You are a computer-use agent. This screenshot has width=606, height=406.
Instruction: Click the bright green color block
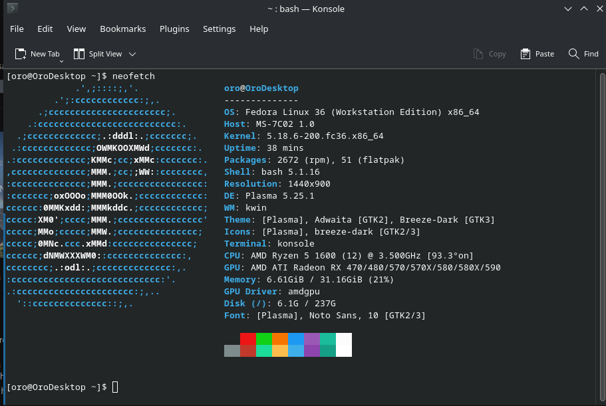click(263, 339)
